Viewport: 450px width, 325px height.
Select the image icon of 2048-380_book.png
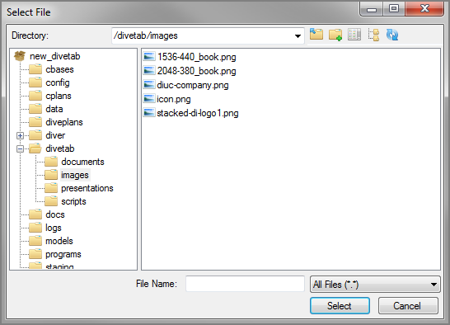point(149,71)
